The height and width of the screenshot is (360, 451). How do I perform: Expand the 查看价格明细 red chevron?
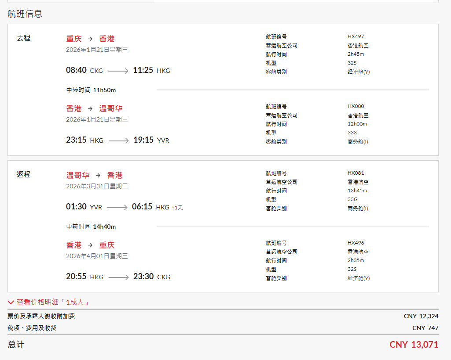coord(11,302)
